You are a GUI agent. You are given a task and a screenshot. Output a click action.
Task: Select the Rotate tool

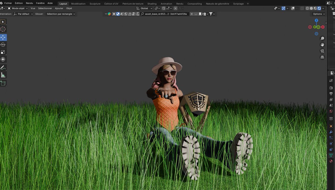pos(3,45)
